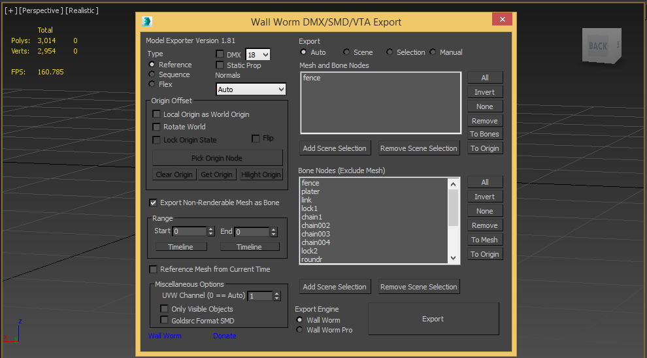
Task: Enable the DMX checkbox
Action: point(220,54)
